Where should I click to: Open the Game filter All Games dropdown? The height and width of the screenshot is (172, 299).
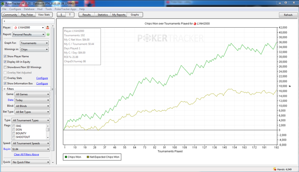click(x=32, y=94)
